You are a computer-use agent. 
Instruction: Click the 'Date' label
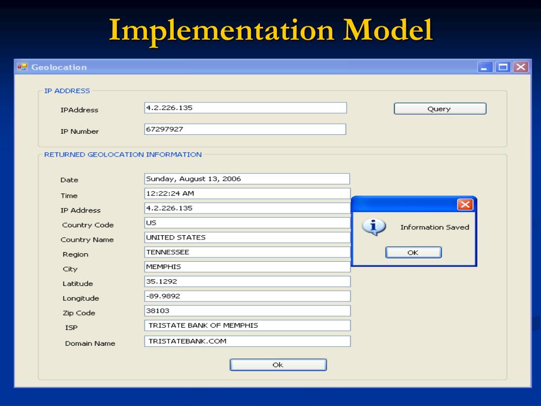[x=69, y=180]
